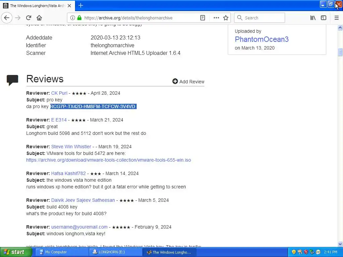Click the yellow security shield tray icon
Screen dimensions: 343x257
[x=294, y=252]
